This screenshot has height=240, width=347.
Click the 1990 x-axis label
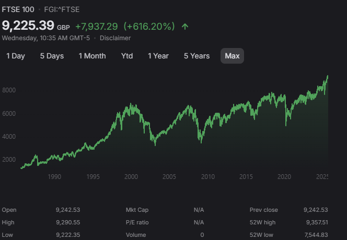click(54, 177)
